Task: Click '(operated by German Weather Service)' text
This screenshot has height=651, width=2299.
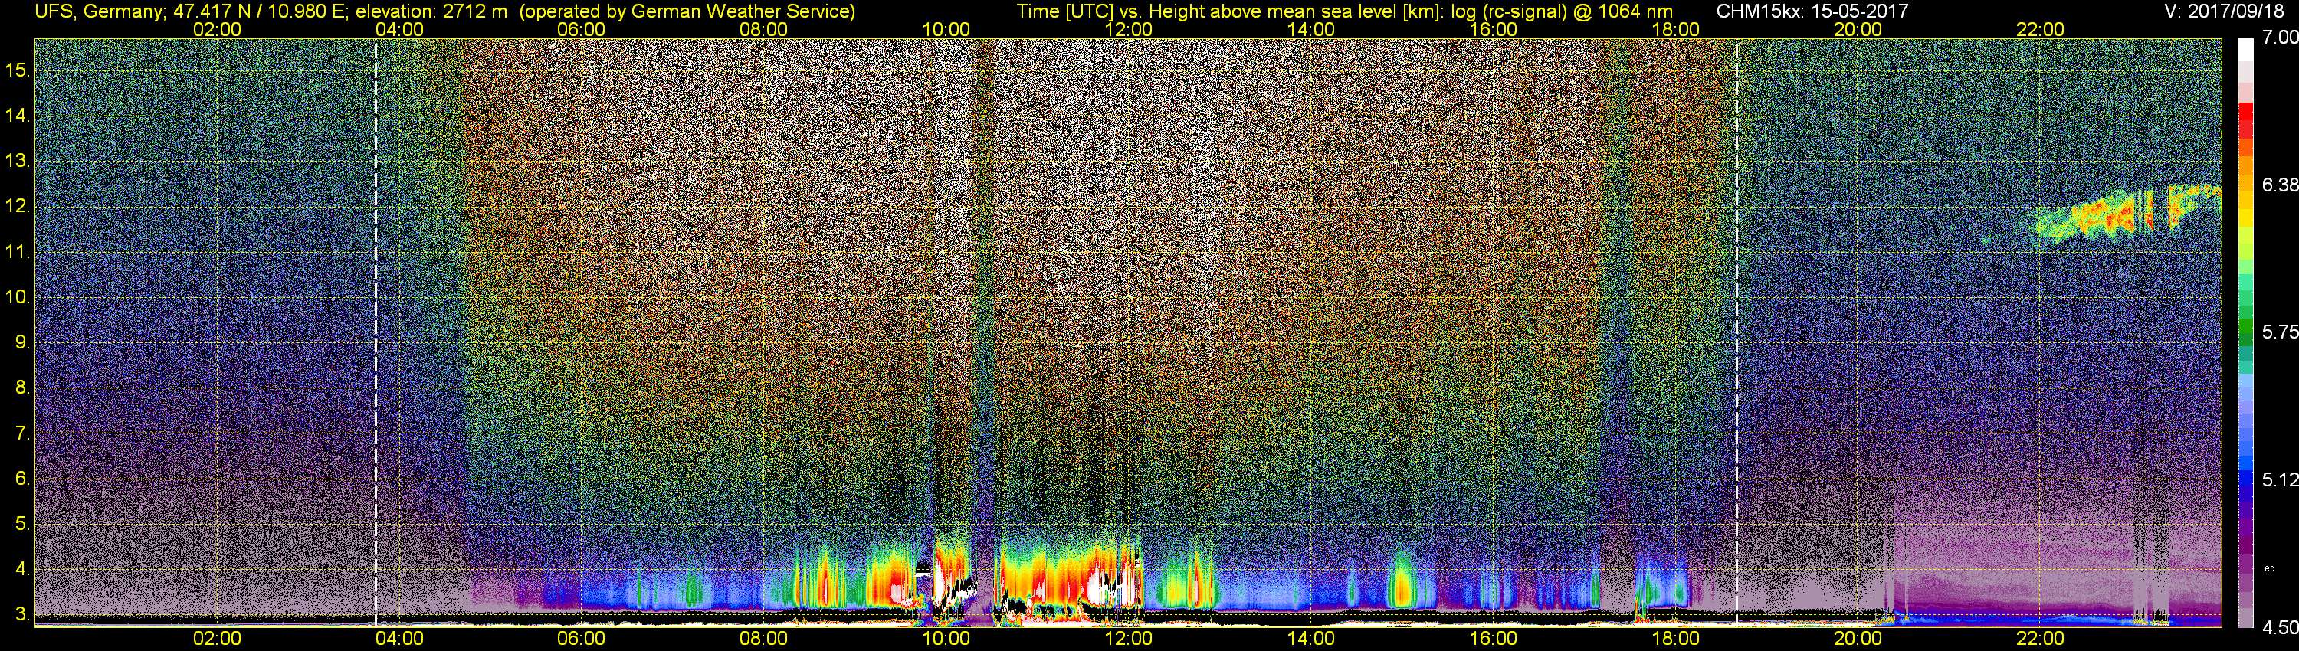Action: [687, 11]
